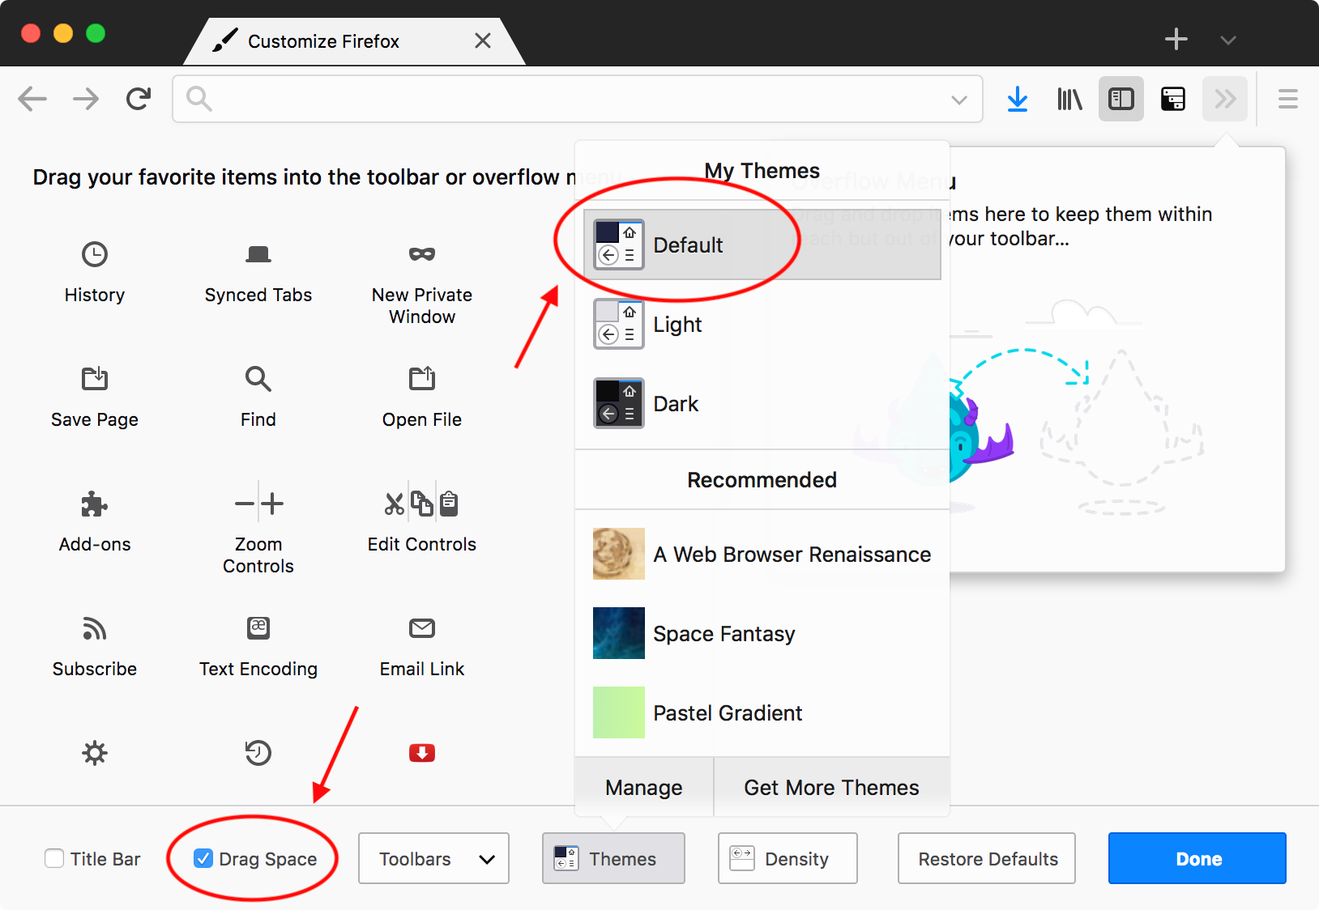Select the red Pocket download icon
This screenshot has width=1319, height=910.
pyautogui.click(x=422, y=753)
